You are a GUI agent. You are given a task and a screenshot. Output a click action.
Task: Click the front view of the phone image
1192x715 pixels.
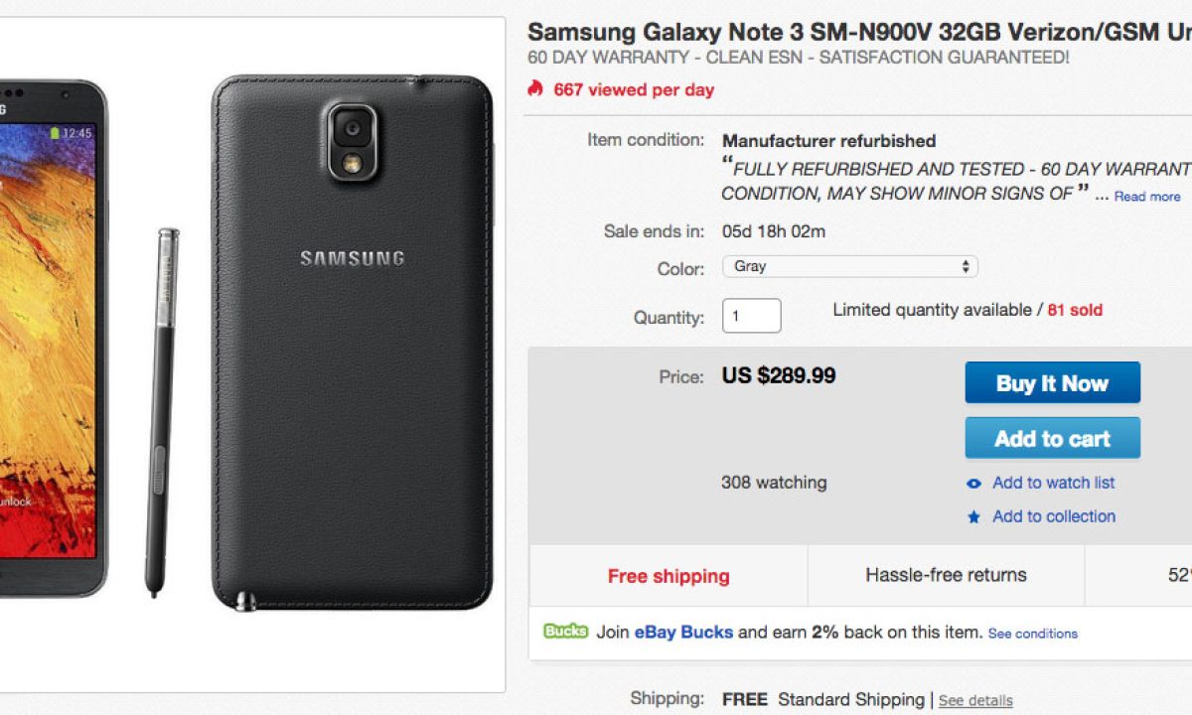50,338
